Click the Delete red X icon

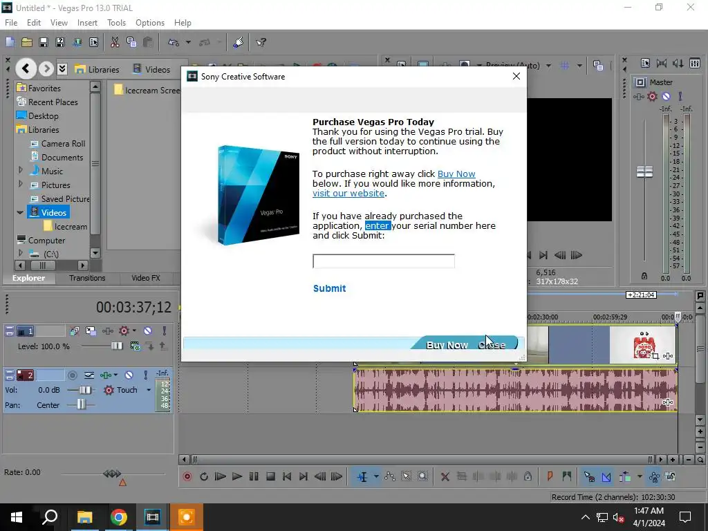tap(445, 476)
